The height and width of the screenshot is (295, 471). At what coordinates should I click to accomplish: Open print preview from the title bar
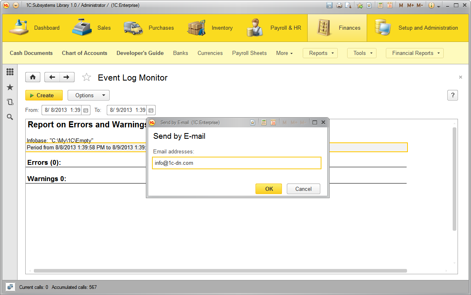pyautogui.click(x=348, y=5)
